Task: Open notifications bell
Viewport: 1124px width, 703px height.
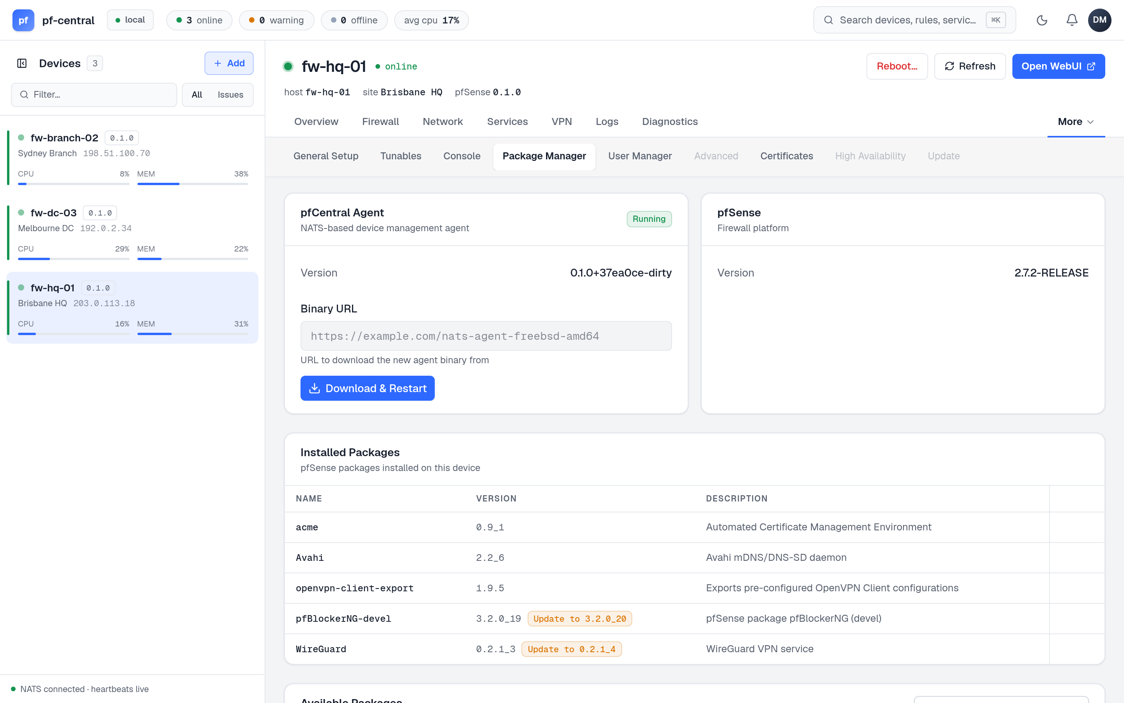Action: coord(1072,20)
